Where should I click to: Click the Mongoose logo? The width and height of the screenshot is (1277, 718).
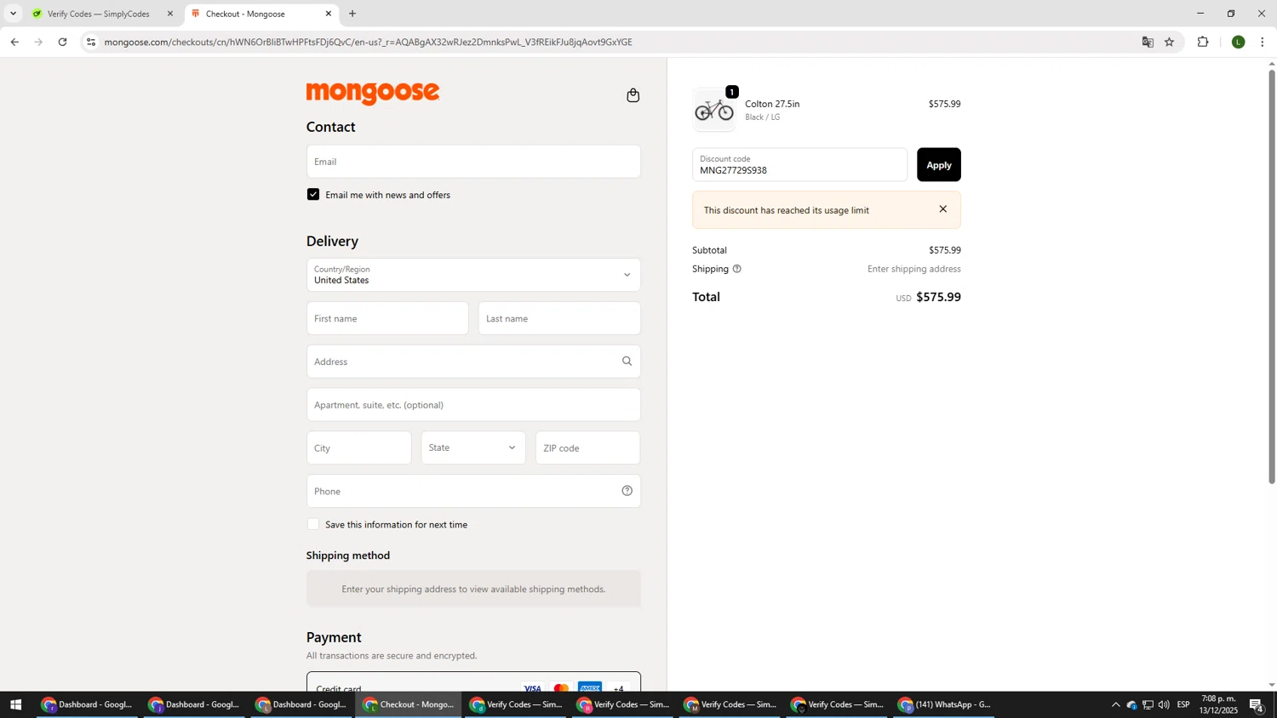373,94
